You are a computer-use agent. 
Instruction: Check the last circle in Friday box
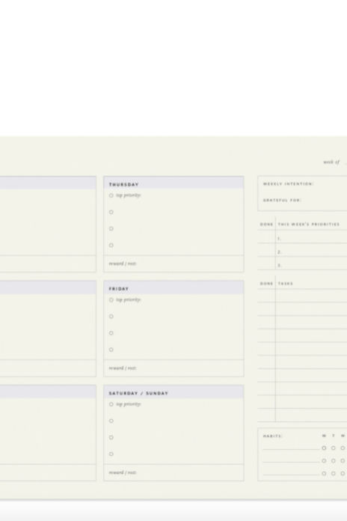[x=111, y=350]
